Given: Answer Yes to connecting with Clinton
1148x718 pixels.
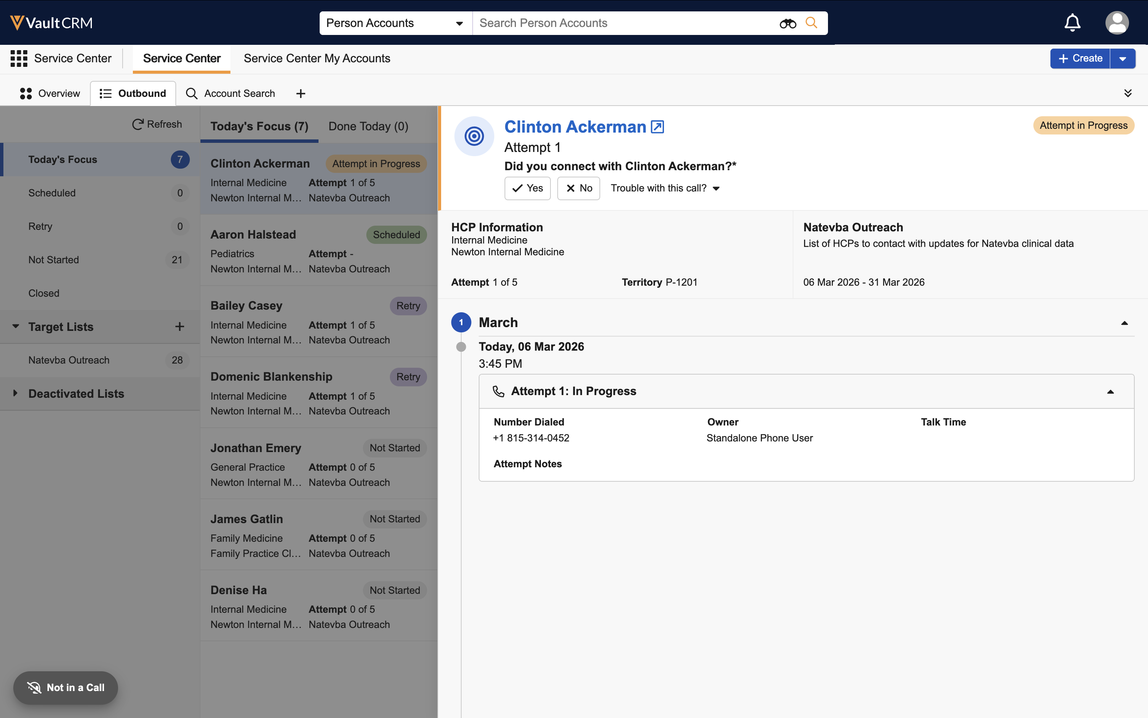Looking at the screenshot, I should point(527,188).
